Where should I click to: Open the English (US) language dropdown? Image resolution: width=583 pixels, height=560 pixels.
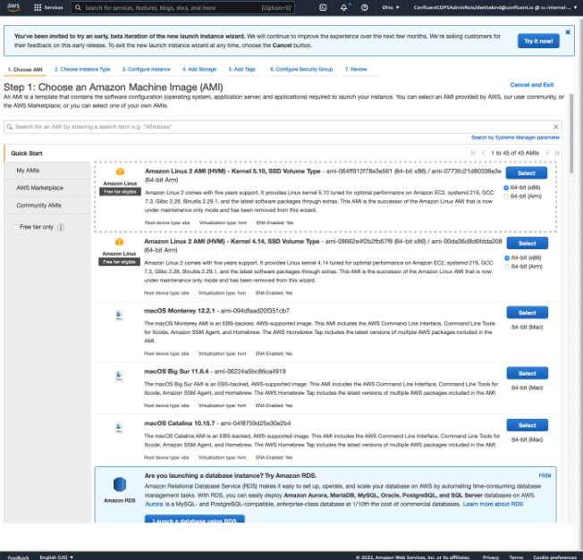[56, 557]
